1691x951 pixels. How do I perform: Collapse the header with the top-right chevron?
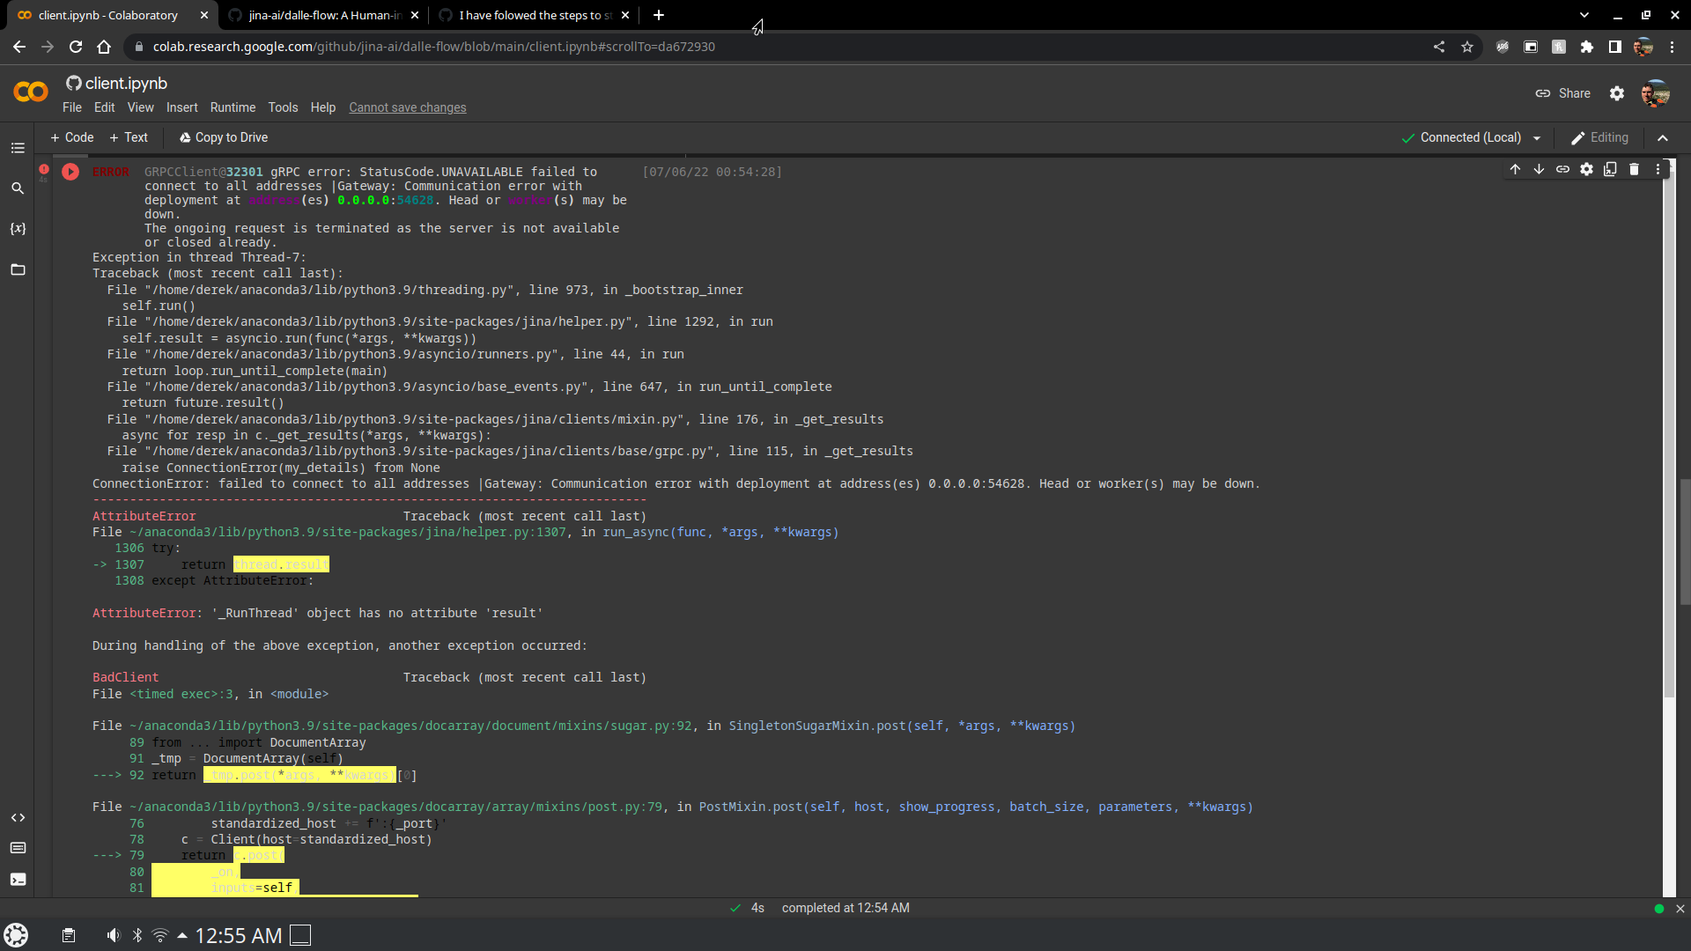click(x=1663, y=137)
